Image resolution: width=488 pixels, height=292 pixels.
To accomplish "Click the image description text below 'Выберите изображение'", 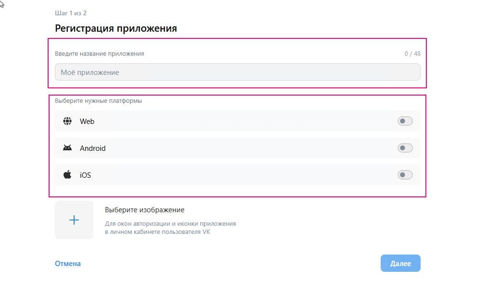I will [x=170, y=228].
